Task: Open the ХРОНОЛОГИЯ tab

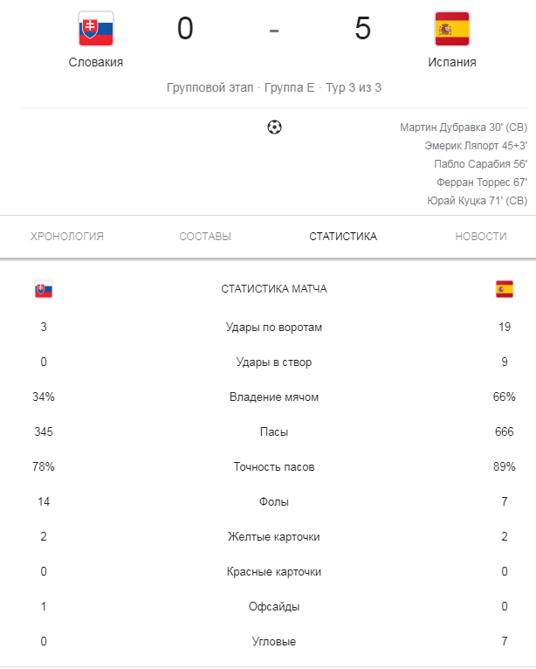Action: tap(67, 237)
